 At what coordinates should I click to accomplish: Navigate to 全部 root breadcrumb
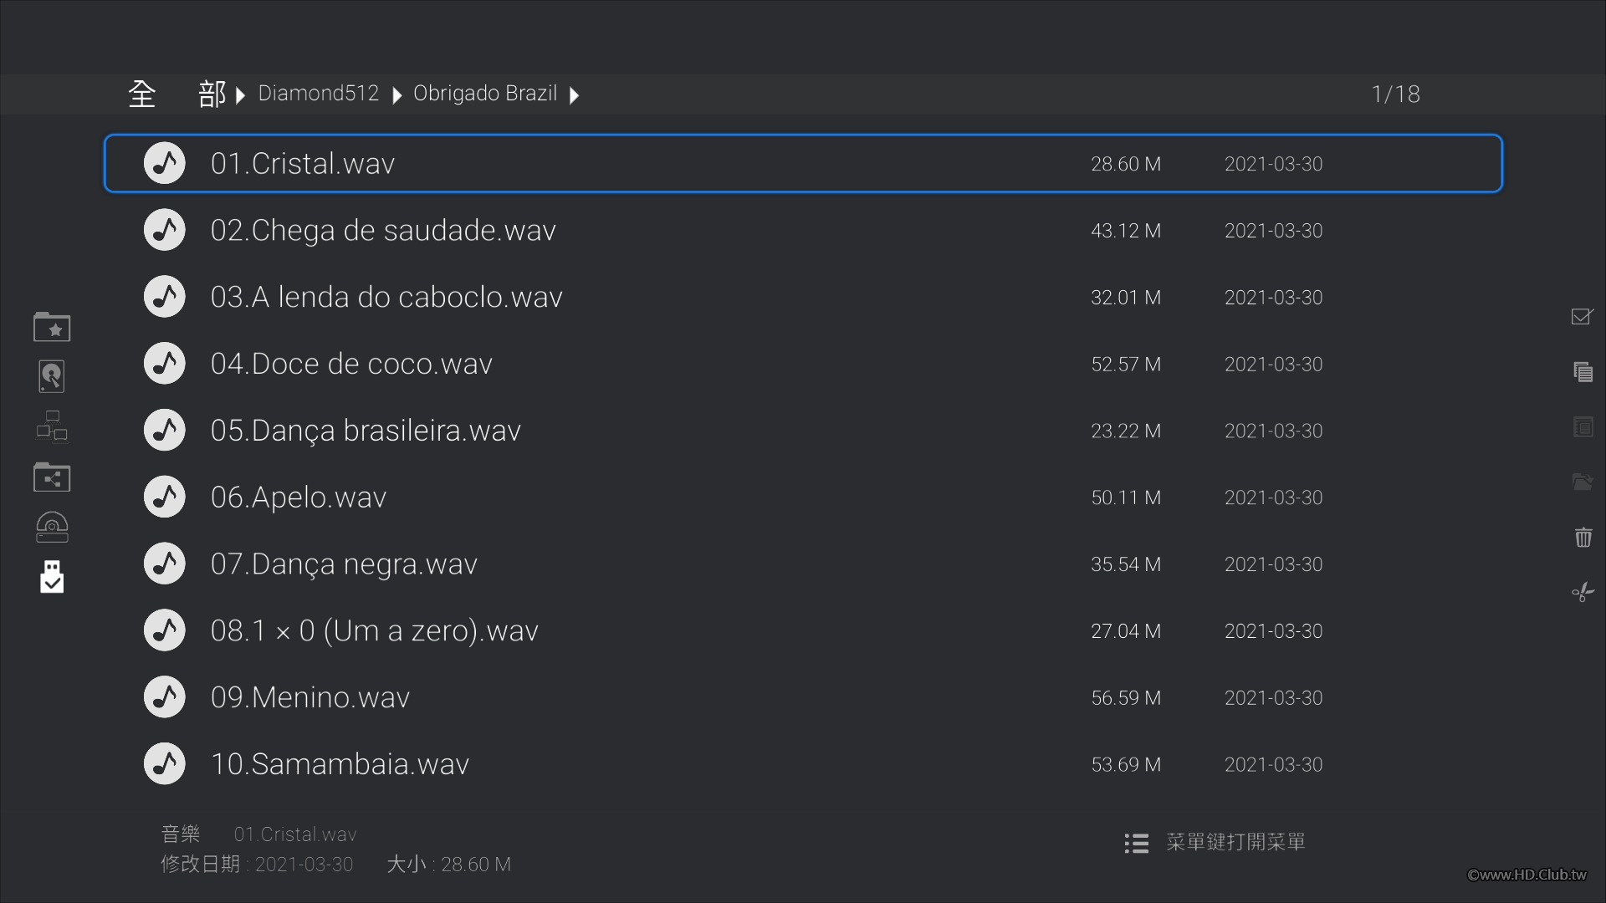[x=176, y=94]
